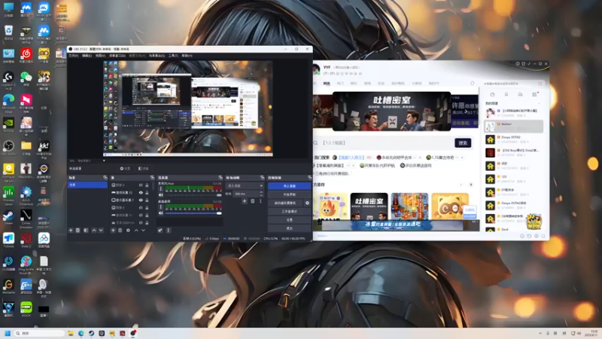The width and height of the screenshot is (602, 339).
Task: Remove transition with trash icon
Action: click(253, 201)
